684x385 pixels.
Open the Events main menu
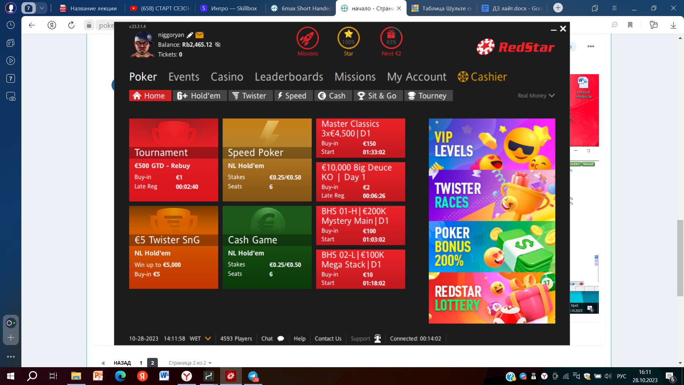tap(184, 77)
